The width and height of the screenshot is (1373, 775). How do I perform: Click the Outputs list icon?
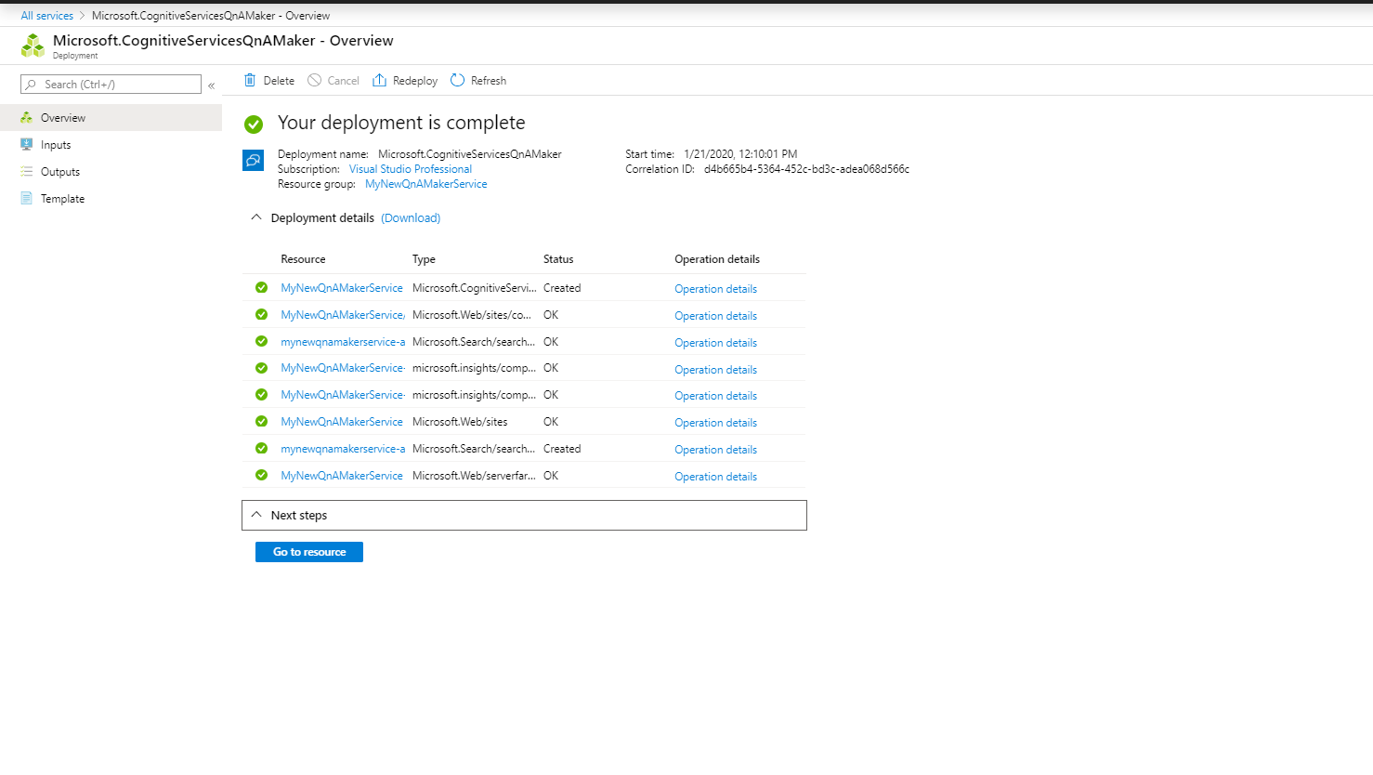pos(26,172)
